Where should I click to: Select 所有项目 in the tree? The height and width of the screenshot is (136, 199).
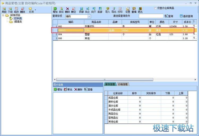pos(15,15)
